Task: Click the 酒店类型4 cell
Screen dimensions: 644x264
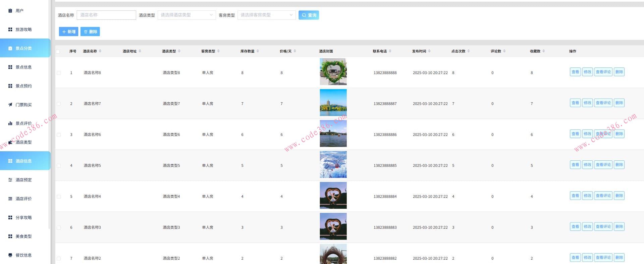Action: (171, 197)
